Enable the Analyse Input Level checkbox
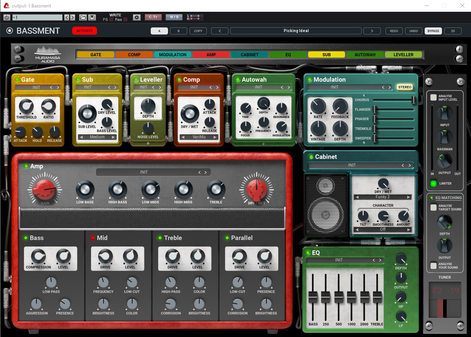The width and height of the screenshot is (471, 337). (433, 98)
